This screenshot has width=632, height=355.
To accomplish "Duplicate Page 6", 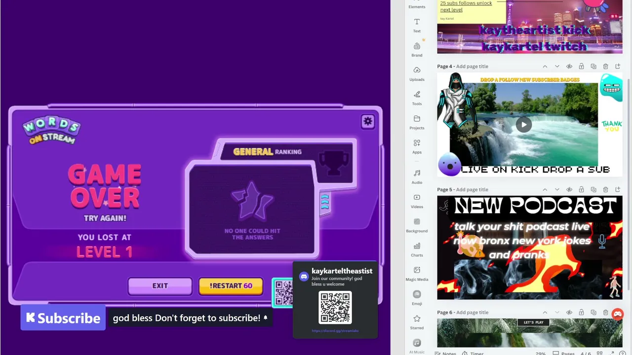I will 593,313.
